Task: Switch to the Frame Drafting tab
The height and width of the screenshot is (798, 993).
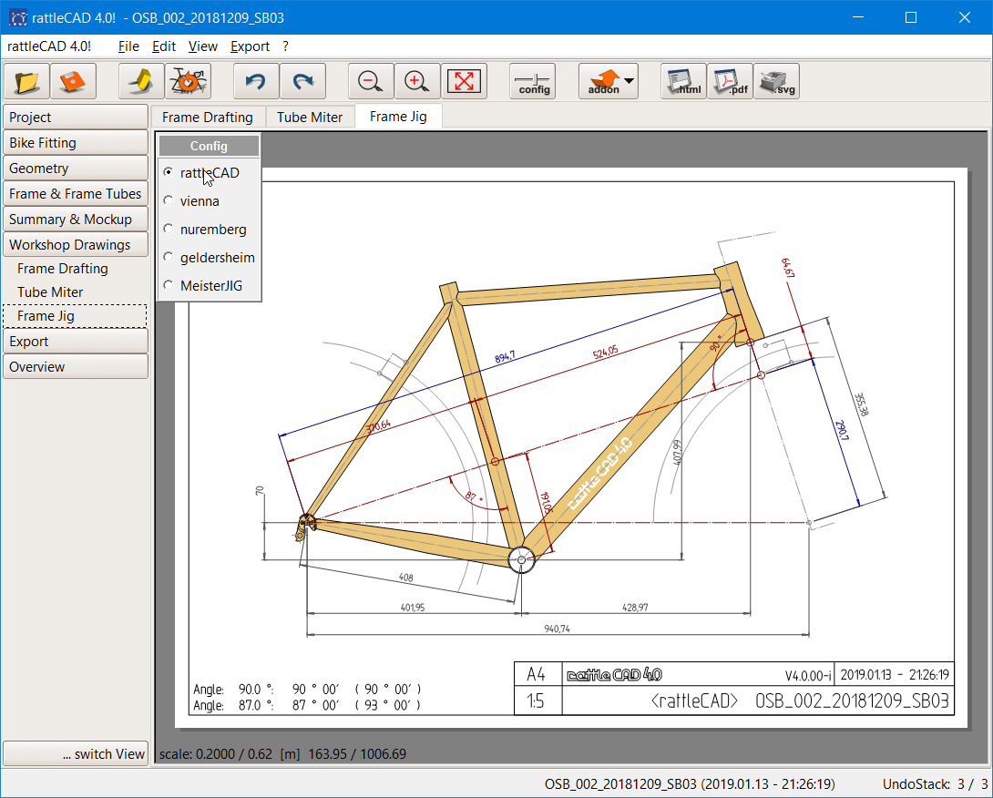Action: point(208,118)
